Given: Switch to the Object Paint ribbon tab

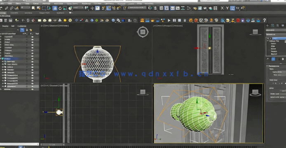Looking at the screenshot, I should (45, 13).
